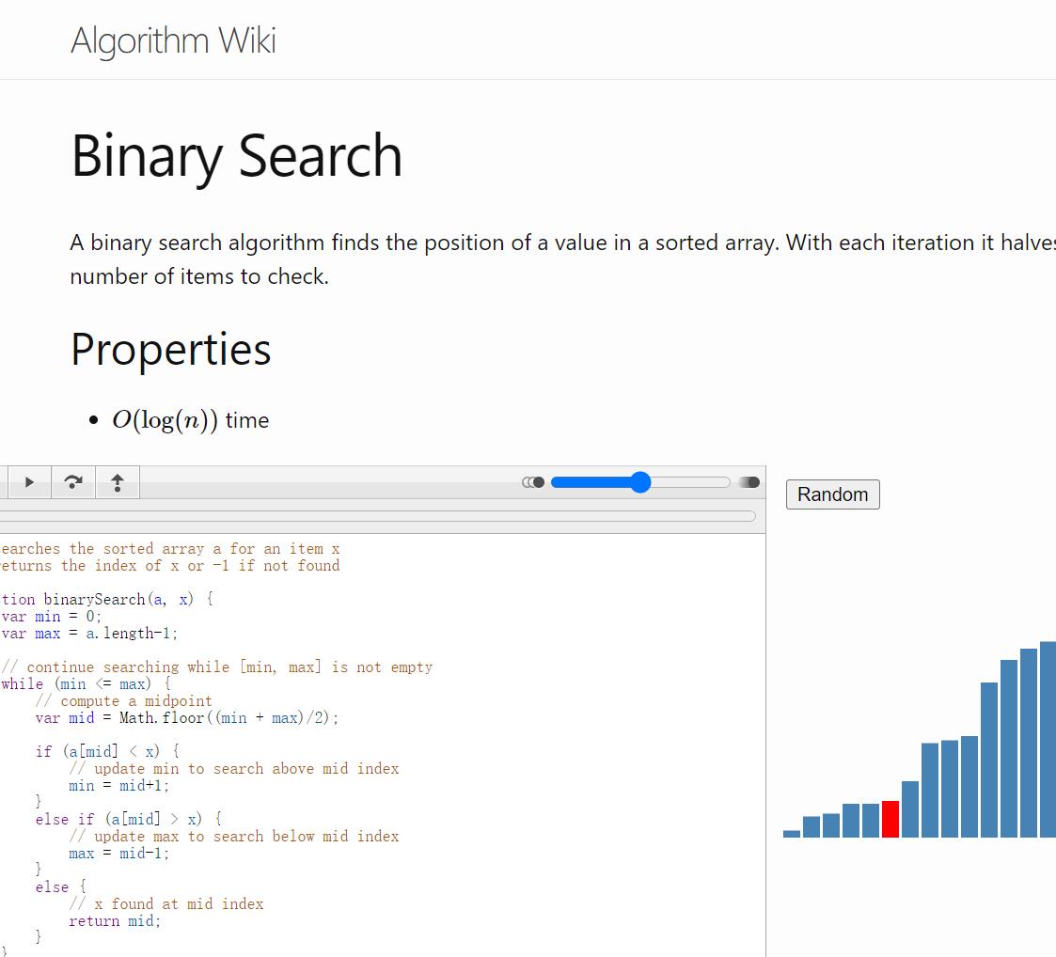Click the slow speed icon left of slider

pos(533,482)
